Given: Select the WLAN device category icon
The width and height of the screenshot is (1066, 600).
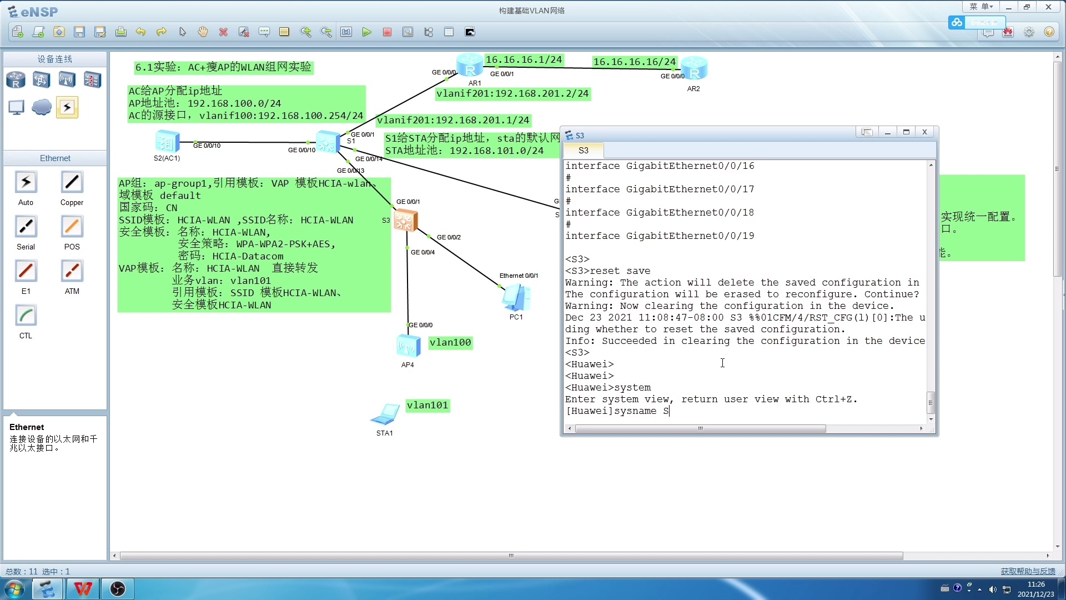Looking at the screenshot, I should [x=67, y=80].
